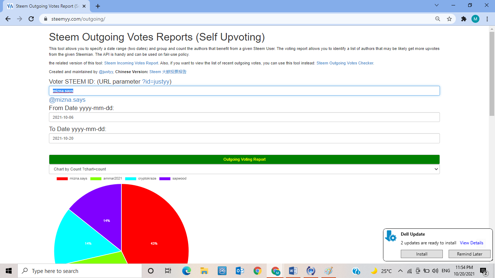495x278 pixels.
Task: Toggle the ammar2021 green legend swatch
Action: pos(96,178)
